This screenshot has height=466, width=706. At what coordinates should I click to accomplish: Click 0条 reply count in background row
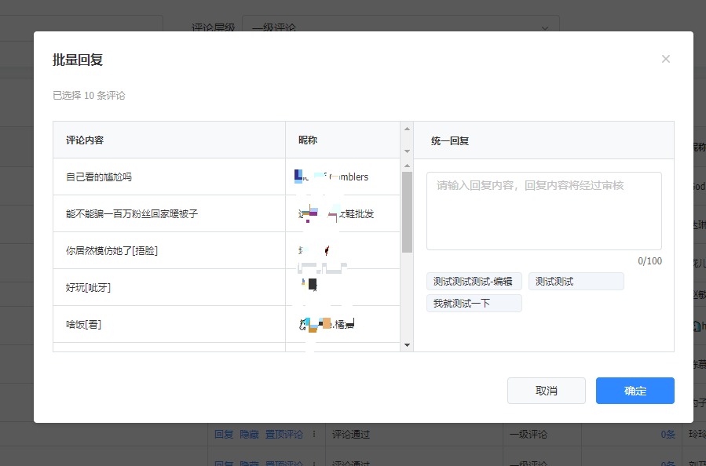(x=668, y=435)
